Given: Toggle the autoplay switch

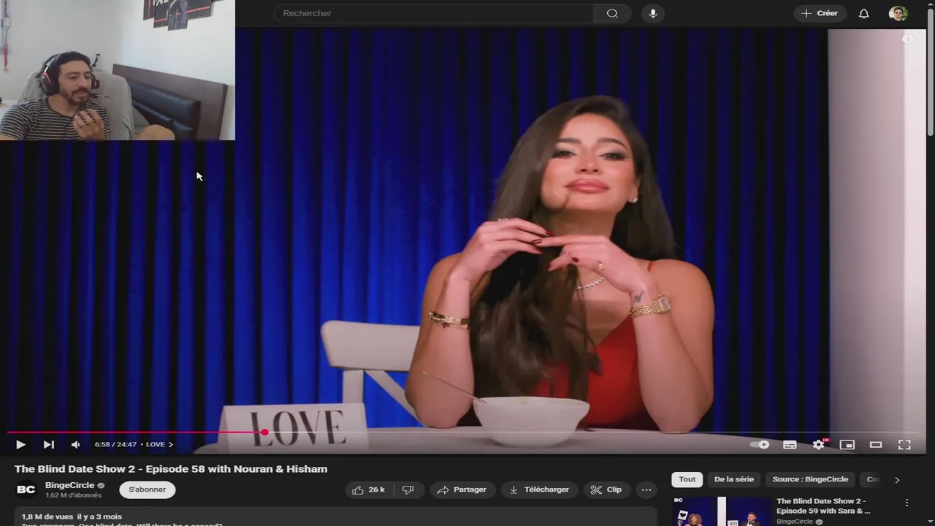Looking at the screenshot, I should [x=760, y=444].
